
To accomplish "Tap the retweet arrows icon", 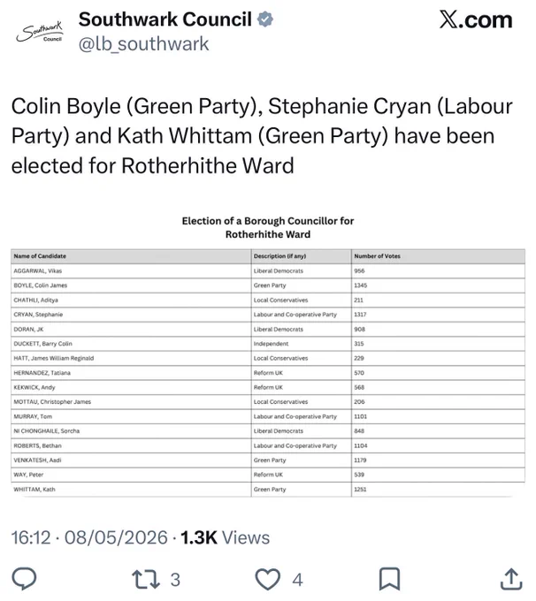I will (x=146, y=579).
